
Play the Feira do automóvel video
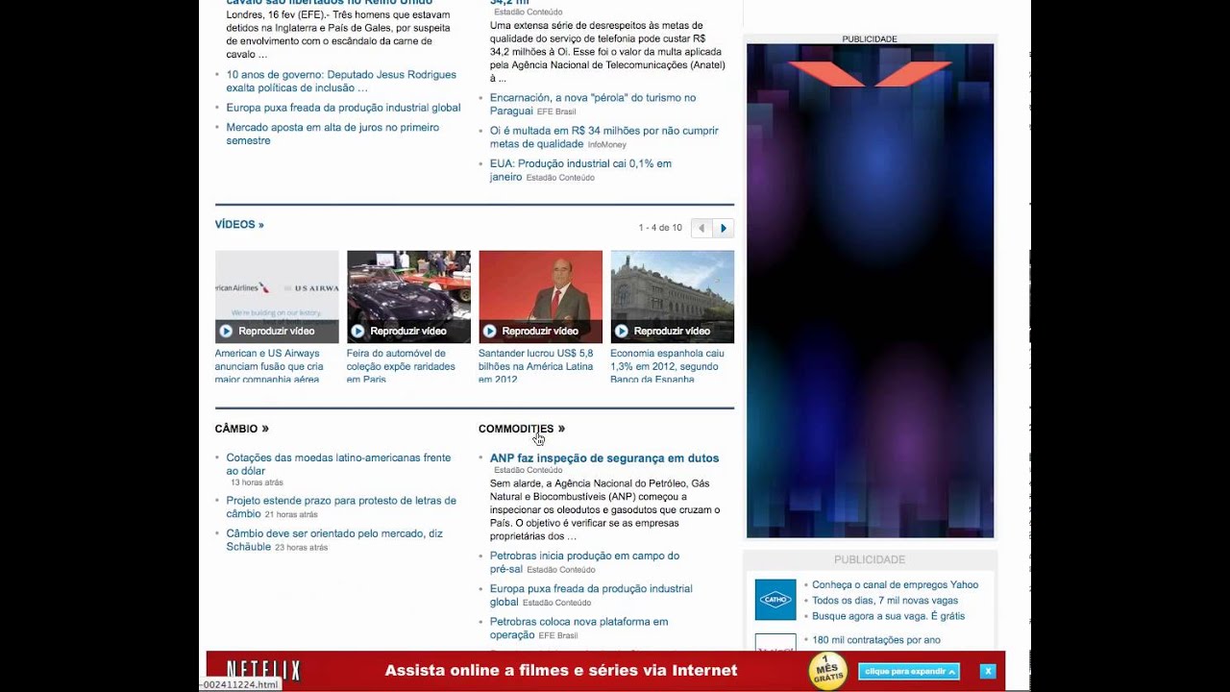[x=408, y=331]
